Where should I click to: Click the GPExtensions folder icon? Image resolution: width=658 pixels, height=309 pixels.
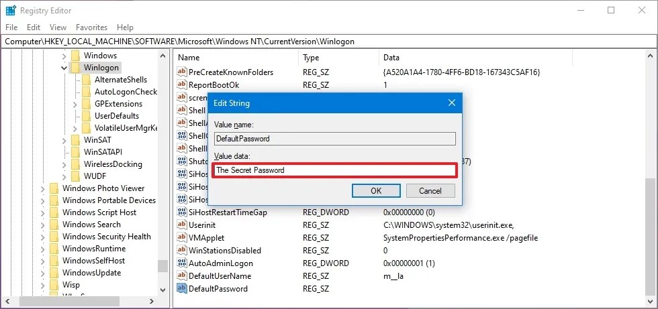pyautogui.click(x=87, y=104)
